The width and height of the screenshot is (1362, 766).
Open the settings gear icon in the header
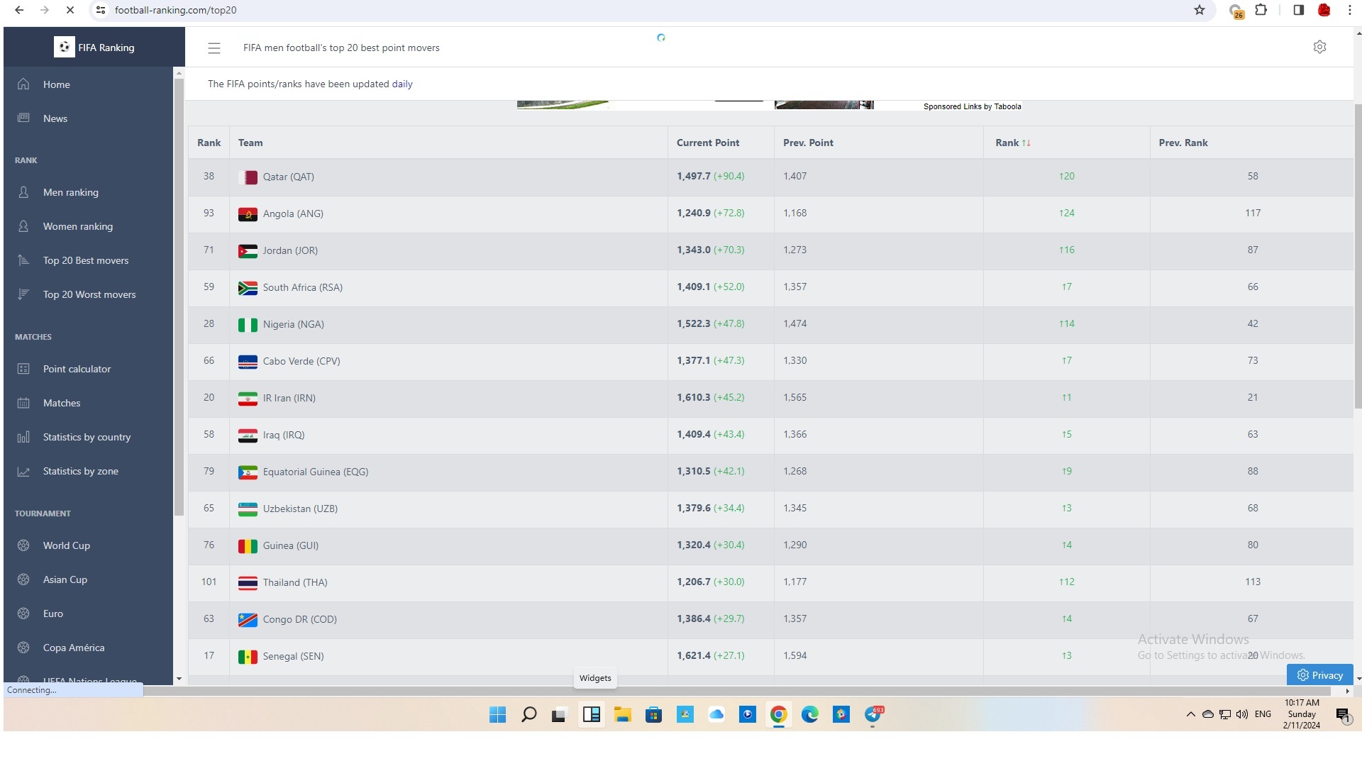[x=1319, y=47]
